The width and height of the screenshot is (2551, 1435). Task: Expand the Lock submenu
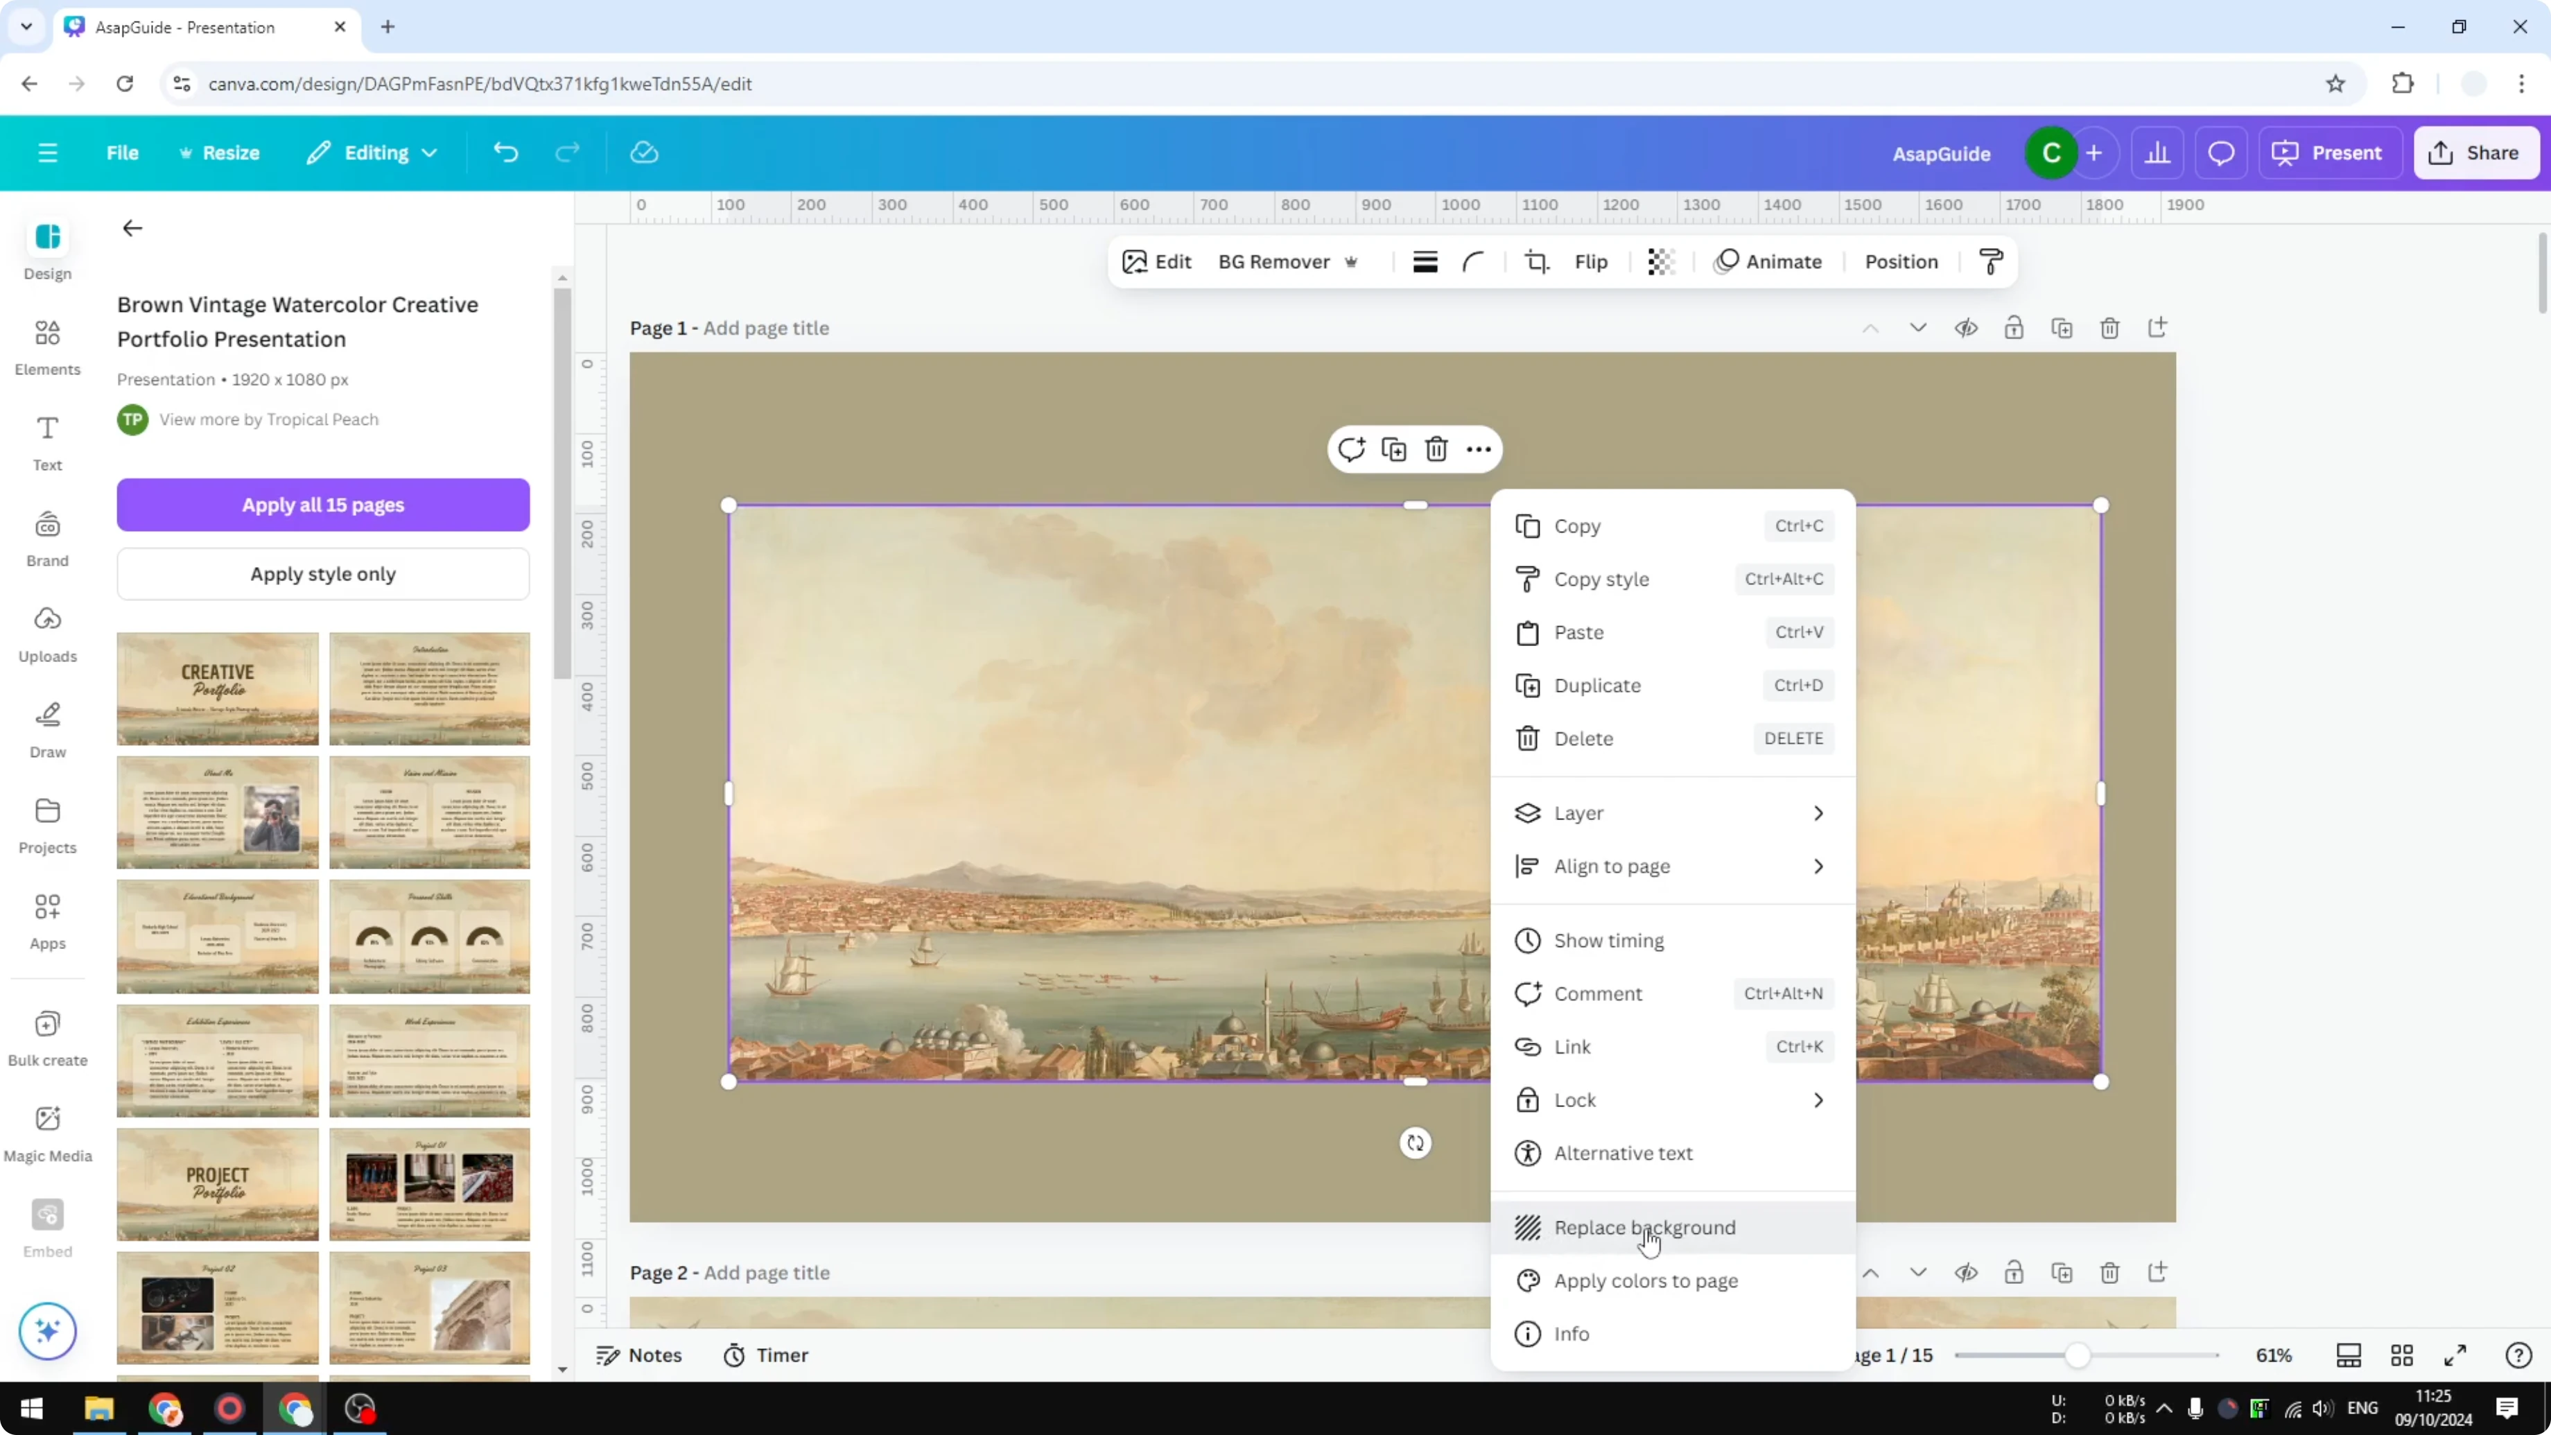(x=1673, y=1100)
